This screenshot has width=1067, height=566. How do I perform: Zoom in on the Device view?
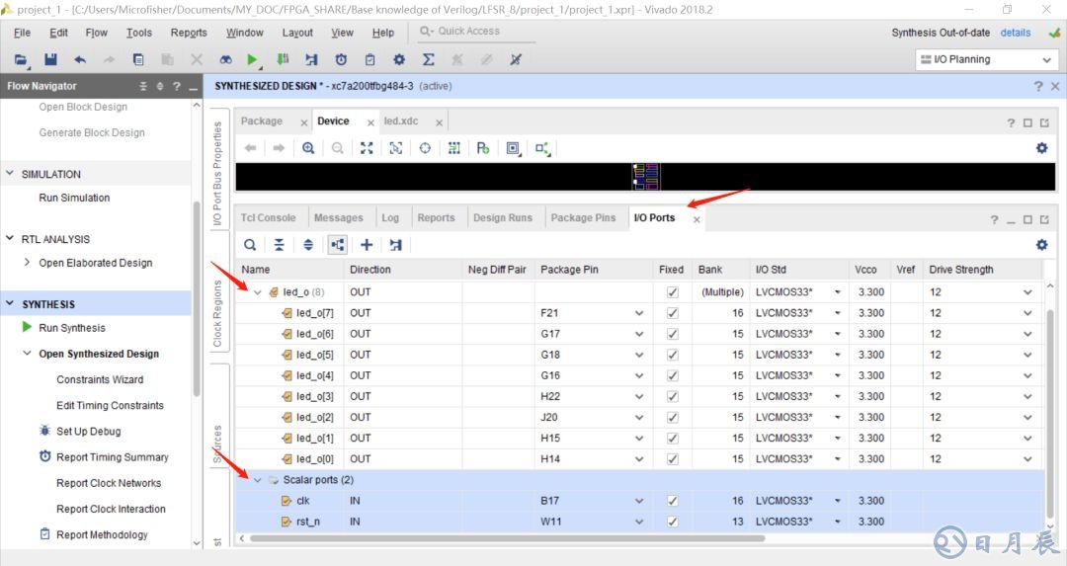[308, 148]
